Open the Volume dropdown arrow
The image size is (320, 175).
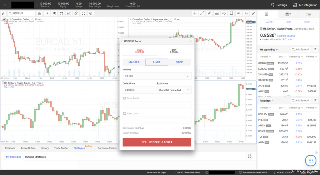point(188,76)
